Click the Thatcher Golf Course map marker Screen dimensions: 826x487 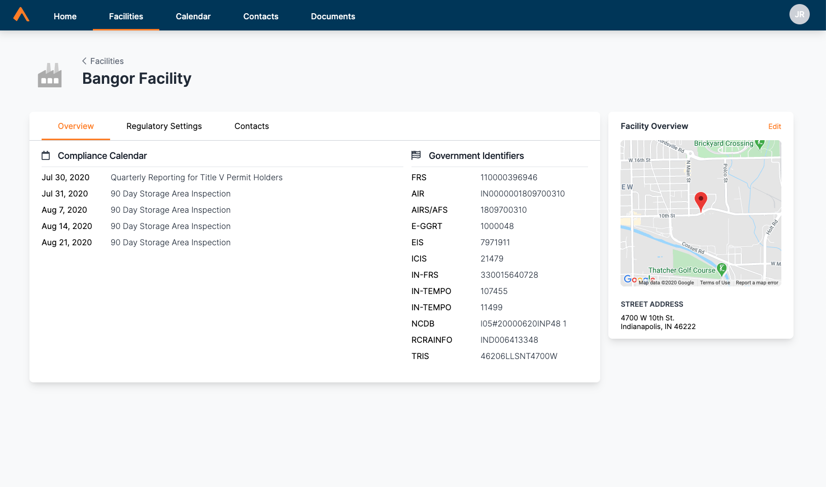pyautogui.click(x=722, y=269)
